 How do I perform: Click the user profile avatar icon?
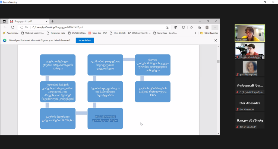[x=207, y=27]
